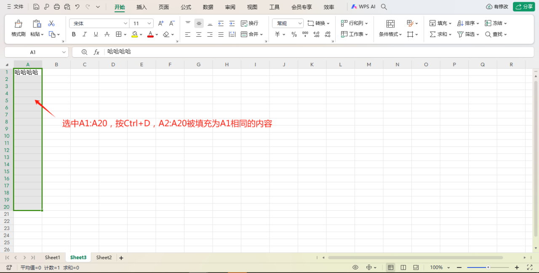The width and height of the screenshot is (539, 273).
Task: Decrease decimal places
Action: (328, 34)
